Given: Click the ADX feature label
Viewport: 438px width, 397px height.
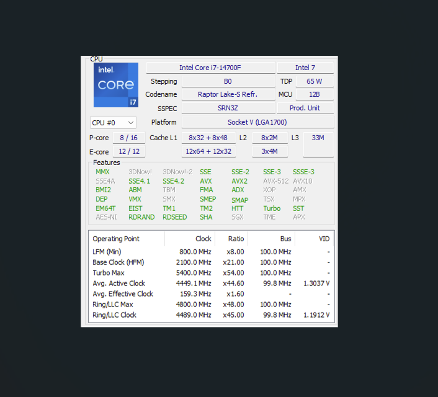Looking at the screenshot, I should (x=238, y=190).
